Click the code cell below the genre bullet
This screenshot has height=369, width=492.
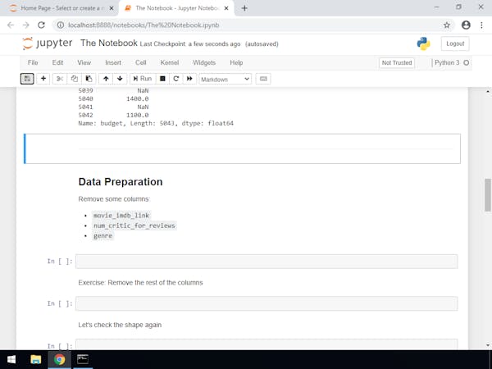266,262
